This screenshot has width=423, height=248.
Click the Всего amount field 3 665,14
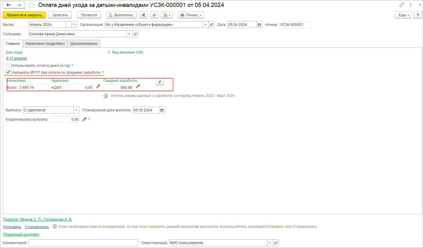(33, 87)
